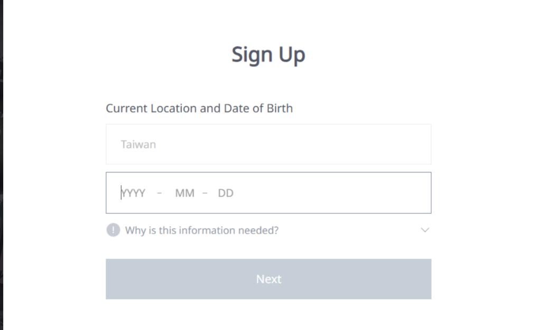Click "Why is this information needed?" text
Image resolution: width=541 pixels, height=330 pixels.
click(x=201, y=230)
